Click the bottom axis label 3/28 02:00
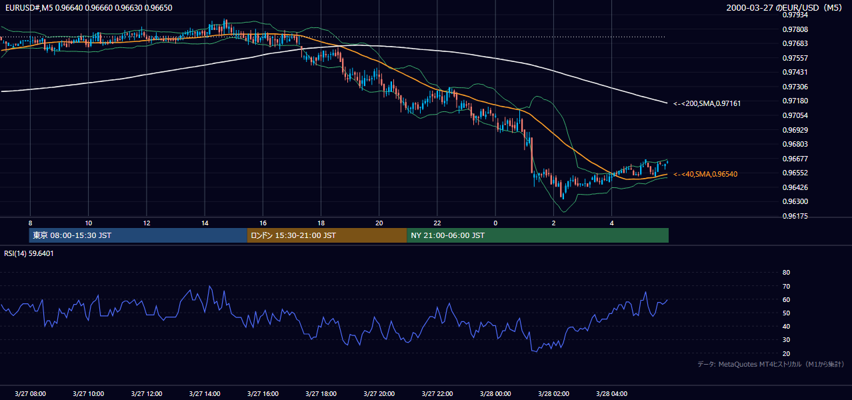 point(554,393)
